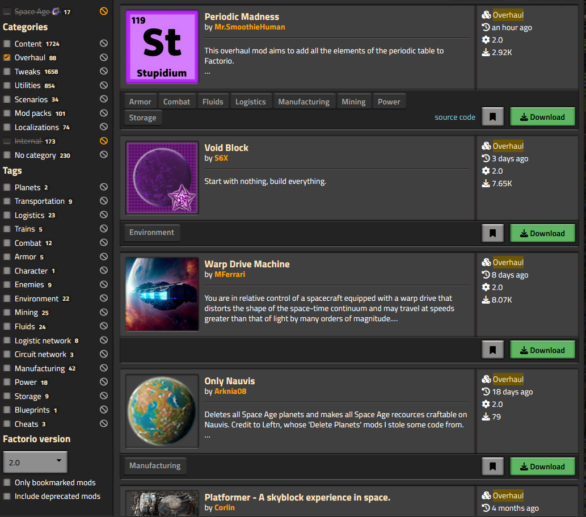View author MFerrari's profile

(x=230, y=274)
